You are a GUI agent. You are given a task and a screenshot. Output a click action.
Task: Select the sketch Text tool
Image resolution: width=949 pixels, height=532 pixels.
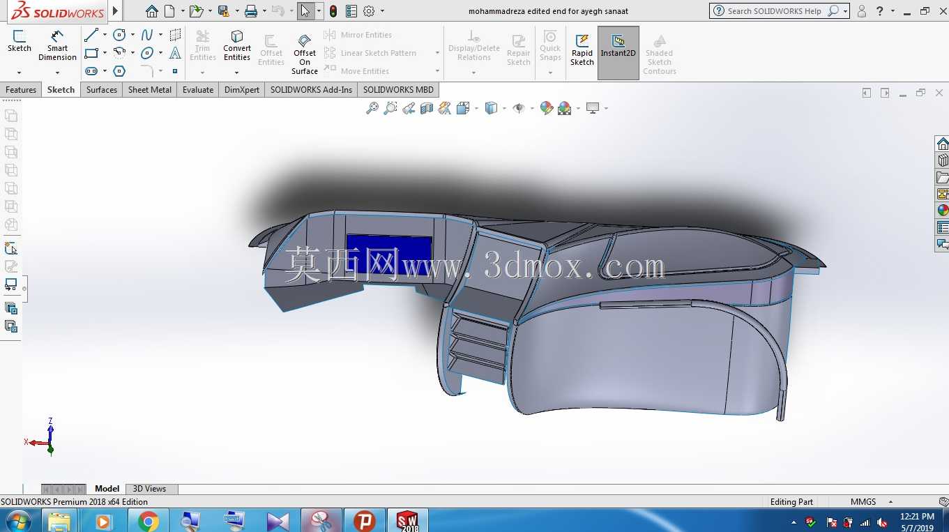[175, 53]
